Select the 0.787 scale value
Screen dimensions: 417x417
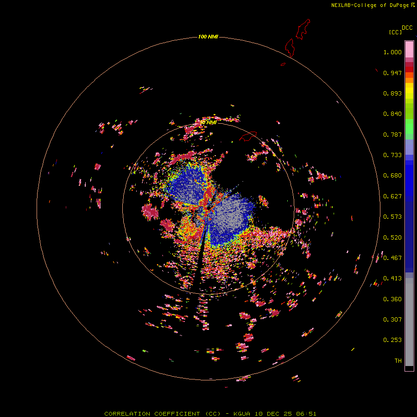(x=392, y=134)
